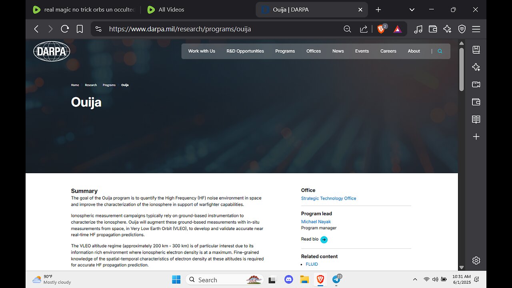The width and height of the screenshot is (512, 288).
Task: Open the News nav item
Action: [x=338, y=51]
